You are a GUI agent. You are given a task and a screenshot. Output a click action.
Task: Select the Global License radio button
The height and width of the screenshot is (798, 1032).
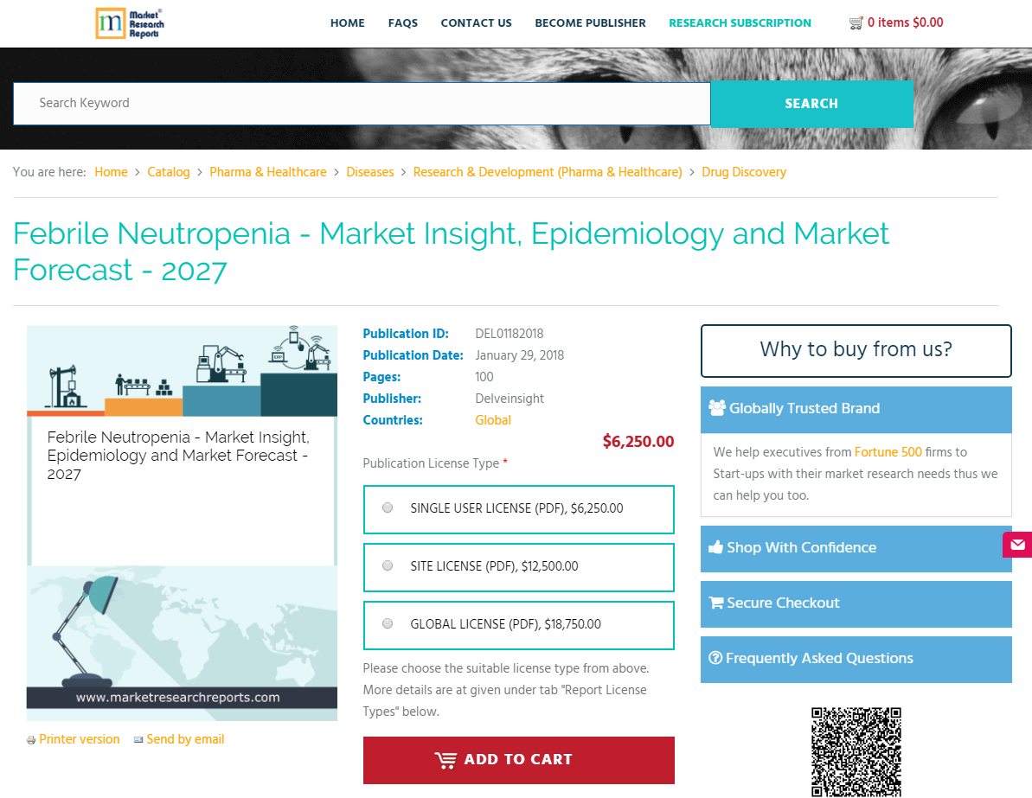click(x=388, y=623)
